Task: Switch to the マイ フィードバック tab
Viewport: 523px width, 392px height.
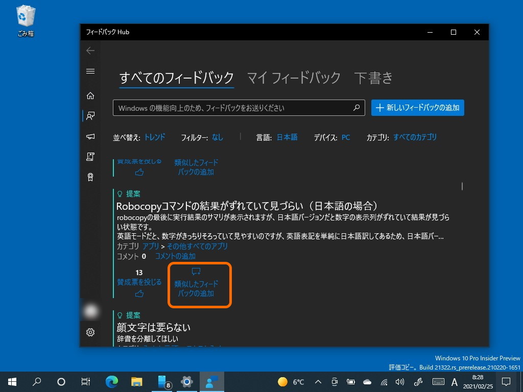Action: point(294,78)
